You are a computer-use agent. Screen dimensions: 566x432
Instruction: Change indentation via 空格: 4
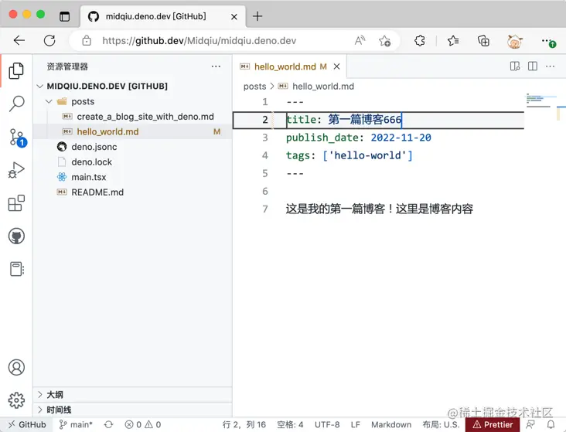[x=290, y=425]
